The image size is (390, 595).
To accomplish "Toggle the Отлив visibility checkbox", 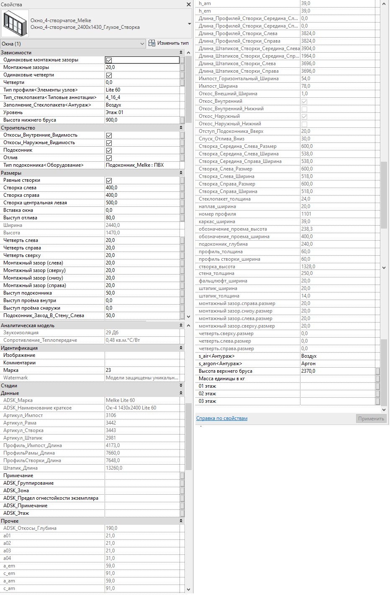I will [x=109, y=158].
